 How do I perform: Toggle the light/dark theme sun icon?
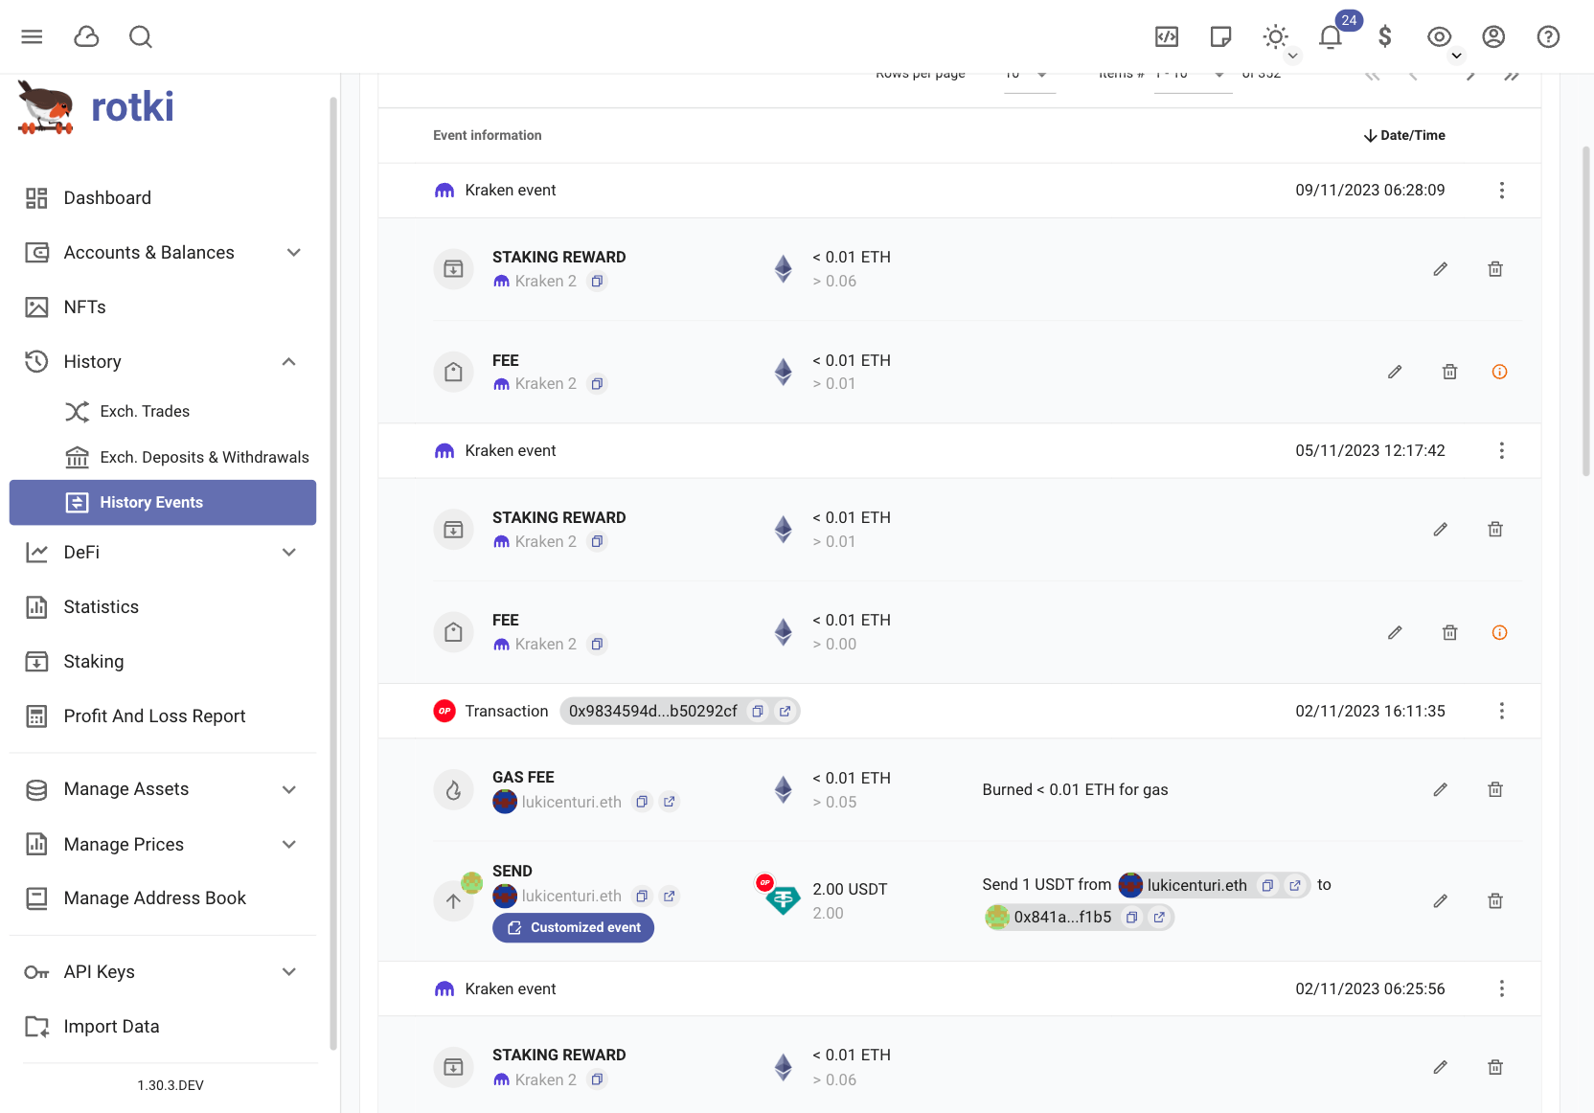pyautogui.click(x=1275, y=36)
